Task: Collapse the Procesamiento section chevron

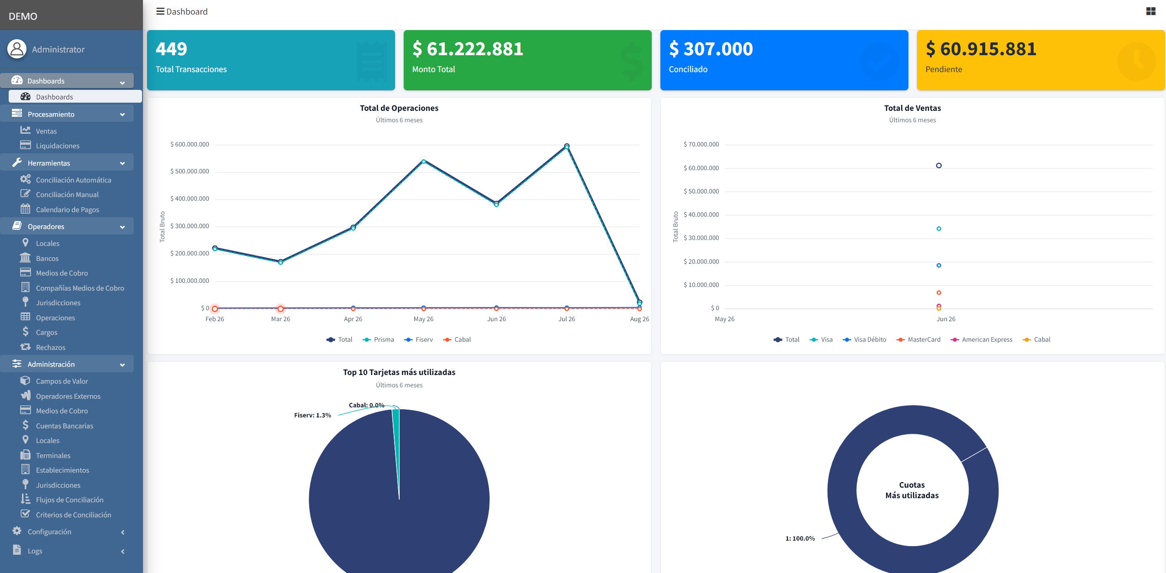Action: pyautogui.click(x=122, y=115)
